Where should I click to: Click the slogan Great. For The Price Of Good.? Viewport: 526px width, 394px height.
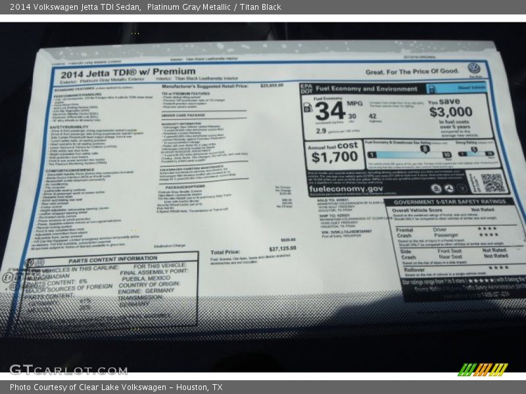coord(412,72)
